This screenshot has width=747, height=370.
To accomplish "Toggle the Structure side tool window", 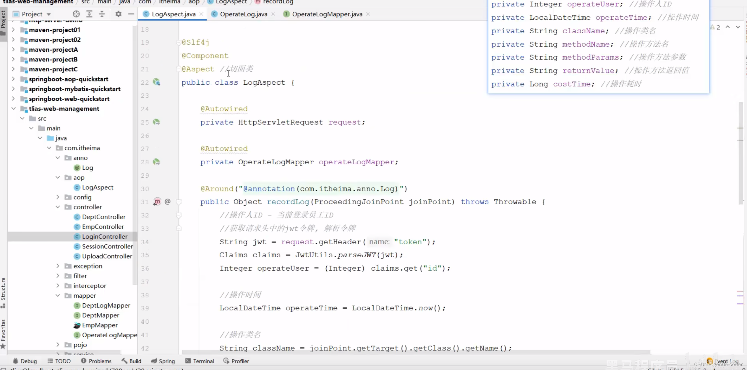I will click(3, 293).
